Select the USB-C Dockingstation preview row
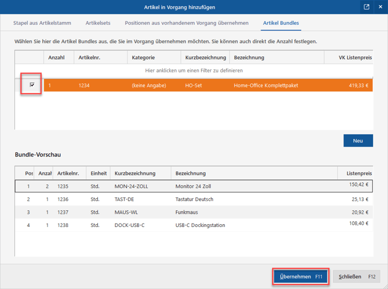This screenshot has width=388, height=289. click(194, 225)
